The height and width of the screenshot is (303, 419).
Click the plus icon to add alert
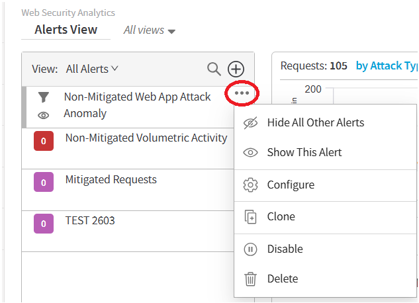point(236,69)
